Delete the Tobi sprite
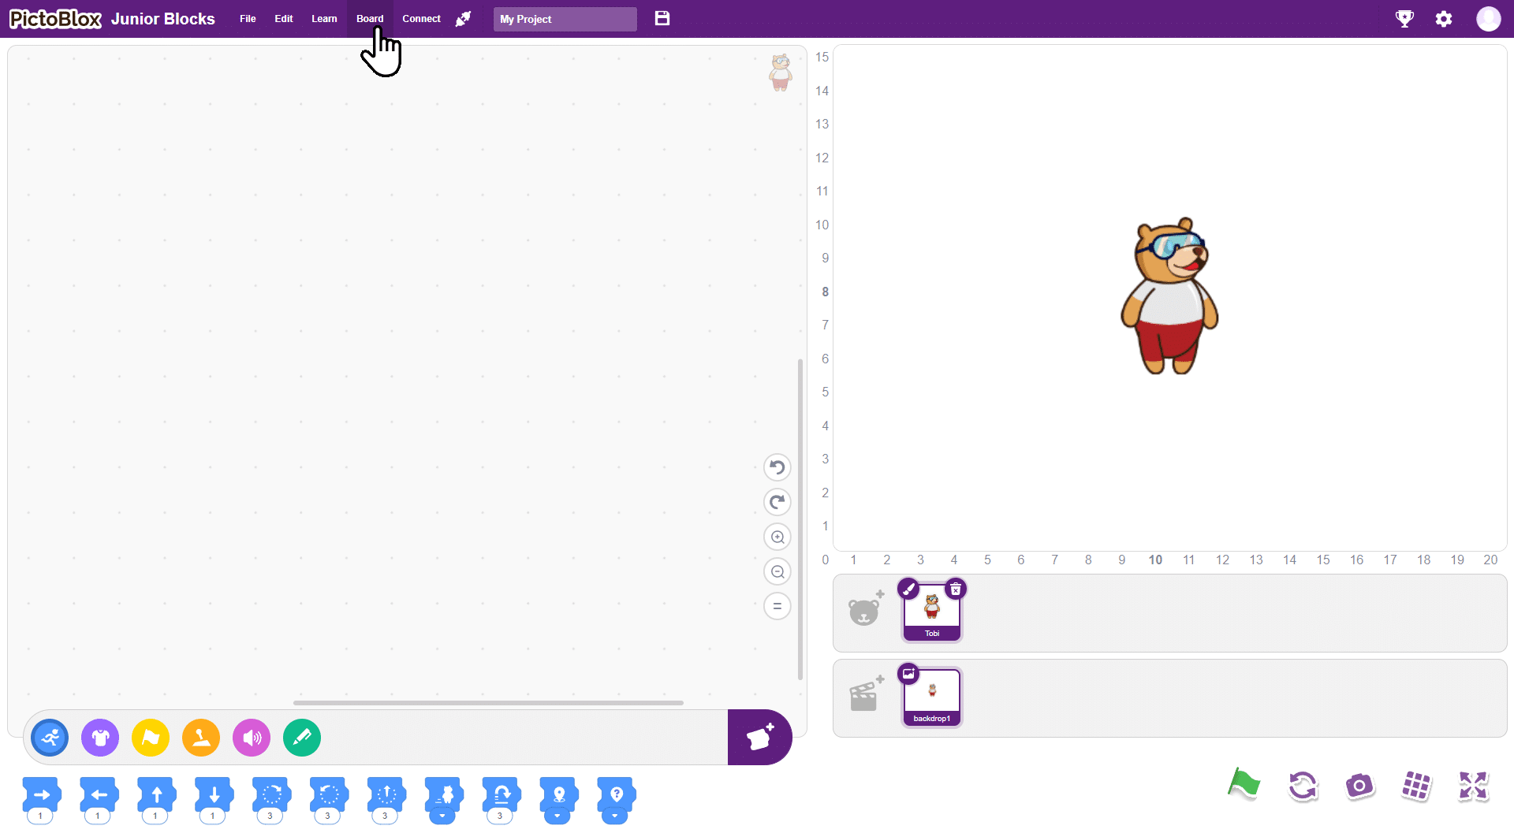The height and width of the screenshot is (833, 1514). (x=956, y=589)
